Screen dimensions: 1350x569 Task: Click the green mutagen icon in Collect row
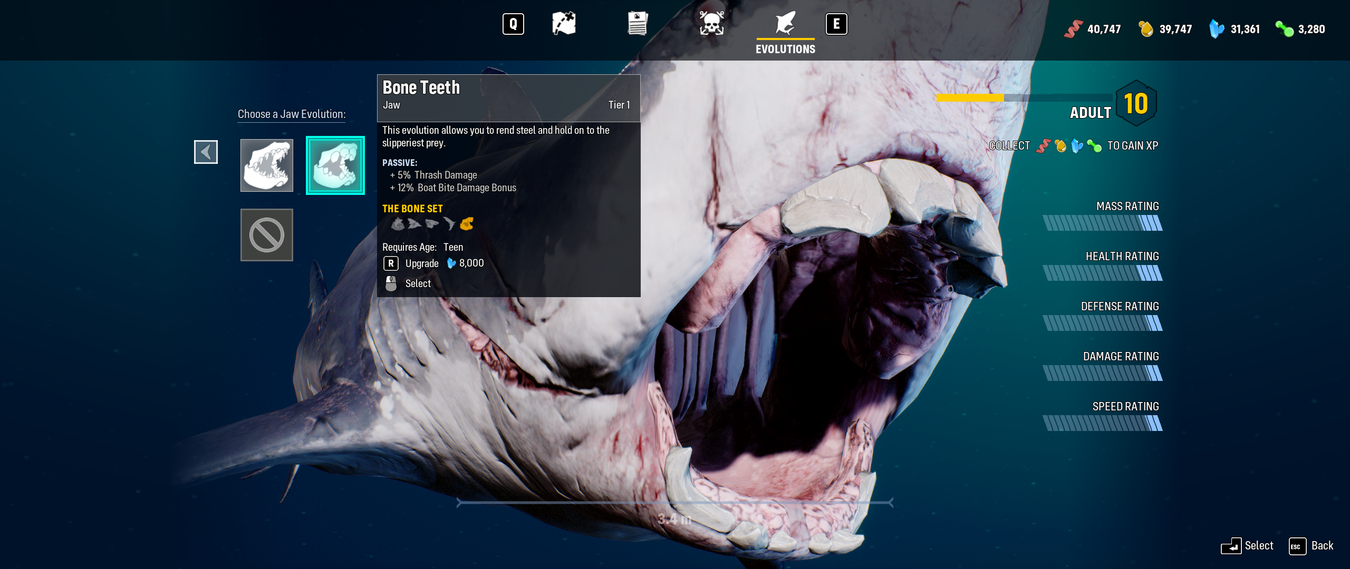pos(1094,146)
